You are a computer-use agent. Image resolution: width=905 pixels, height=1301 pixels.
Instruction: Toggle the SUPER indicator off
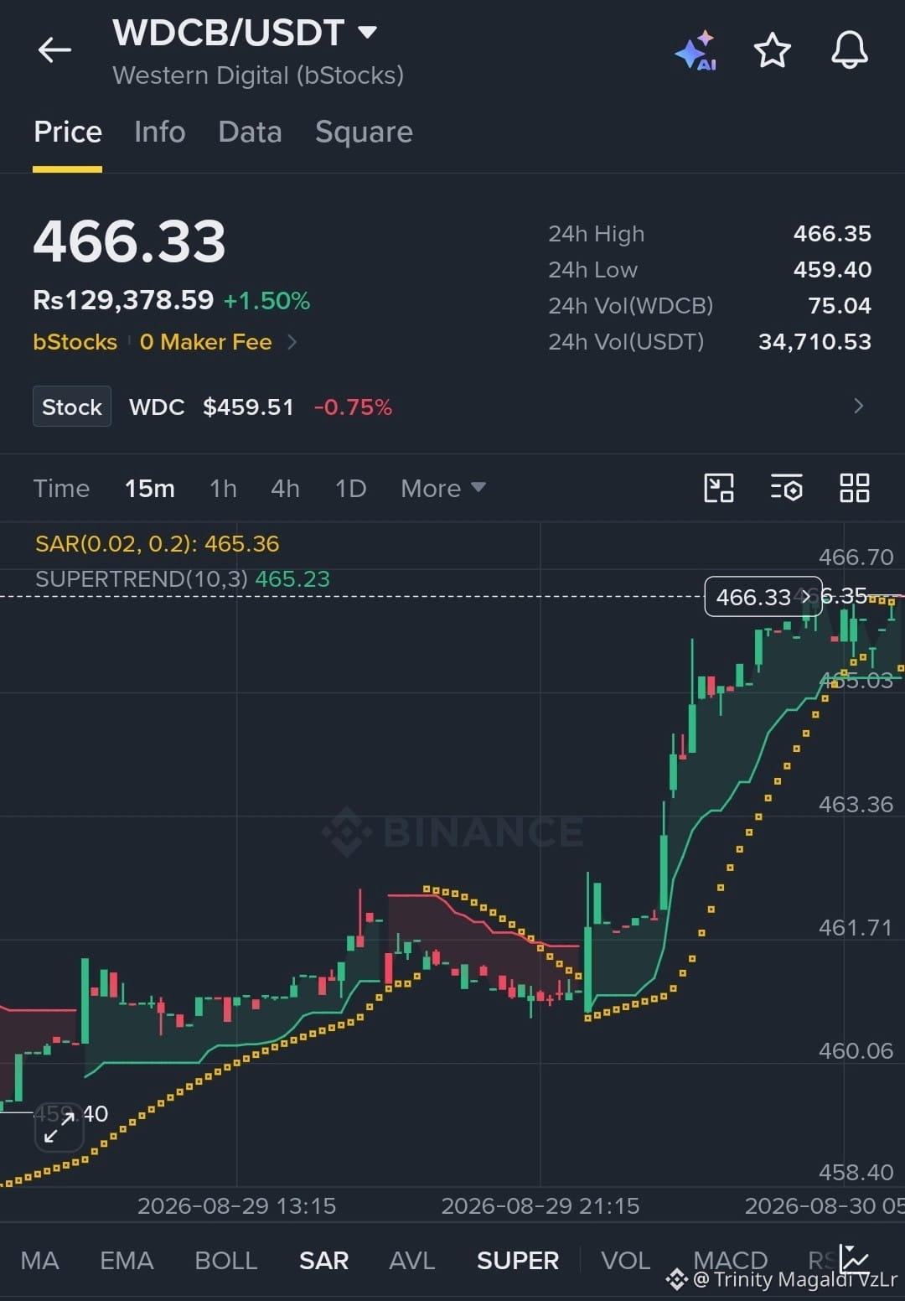tap(518, 1260)
